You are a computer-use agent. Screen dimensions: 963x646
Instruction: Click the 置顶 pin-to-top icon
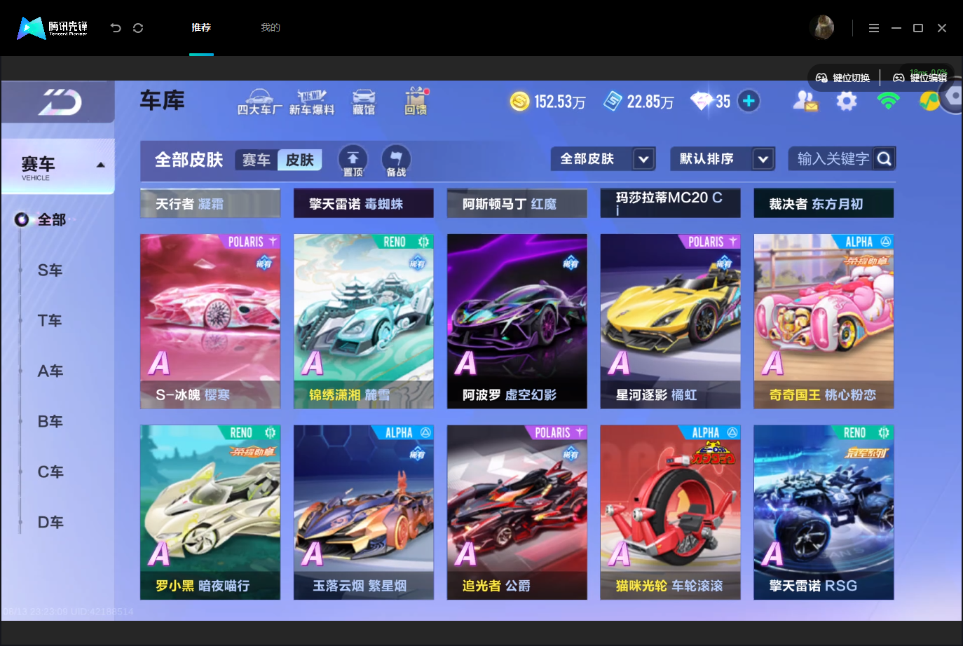(x=353, y=160)
